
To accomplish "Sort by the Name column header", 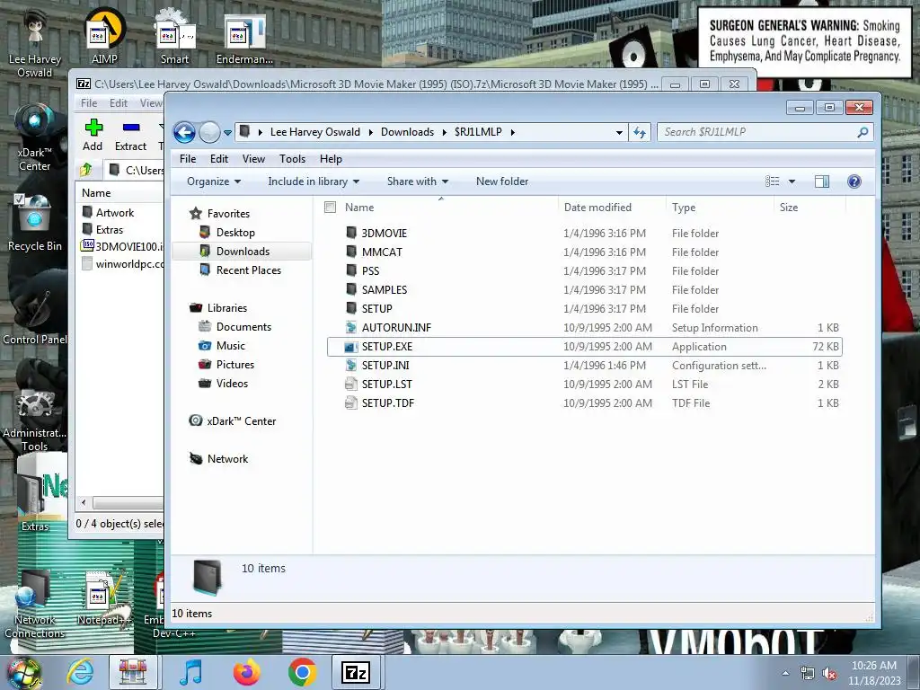I will (359, 208).
